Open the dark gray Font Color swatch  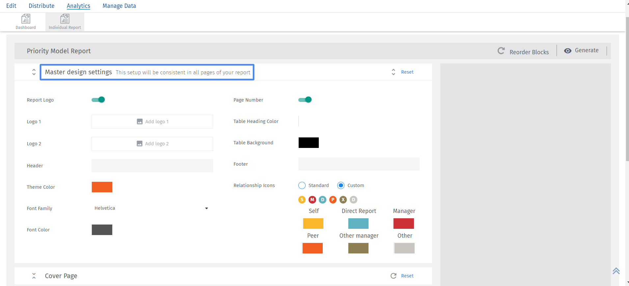(102, 230)
